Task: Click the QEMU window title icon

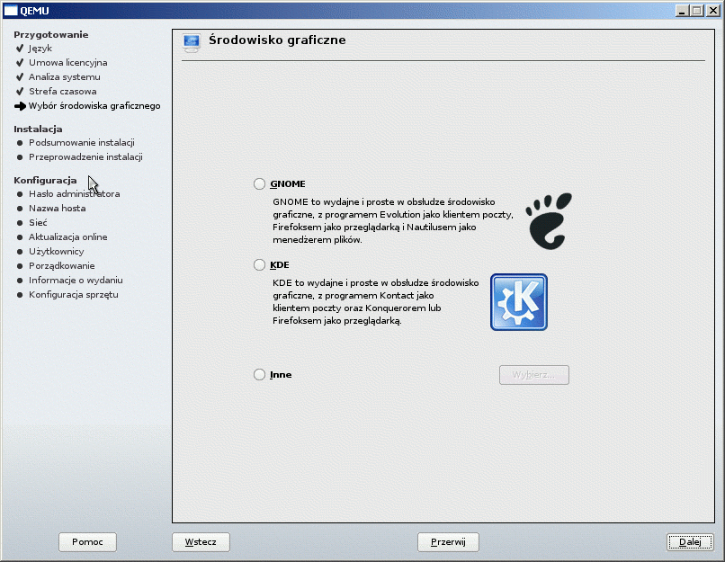Action: point(10,10)
